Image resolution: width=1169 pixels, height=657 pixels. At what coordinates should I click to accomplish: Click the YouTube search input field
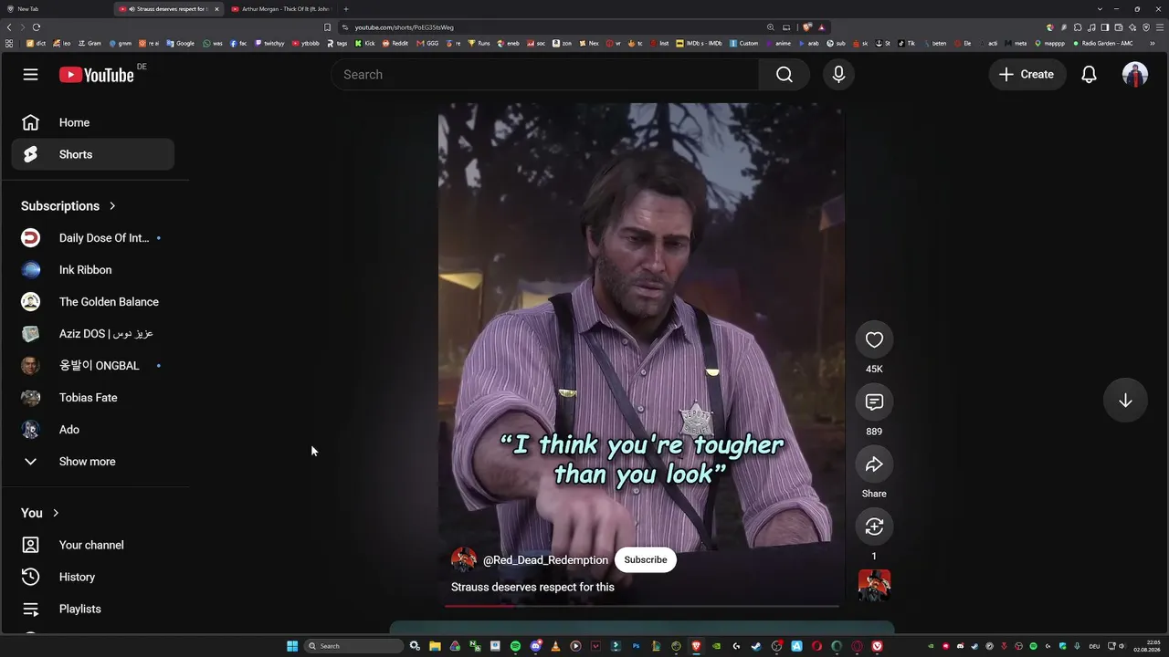point(545,75)
